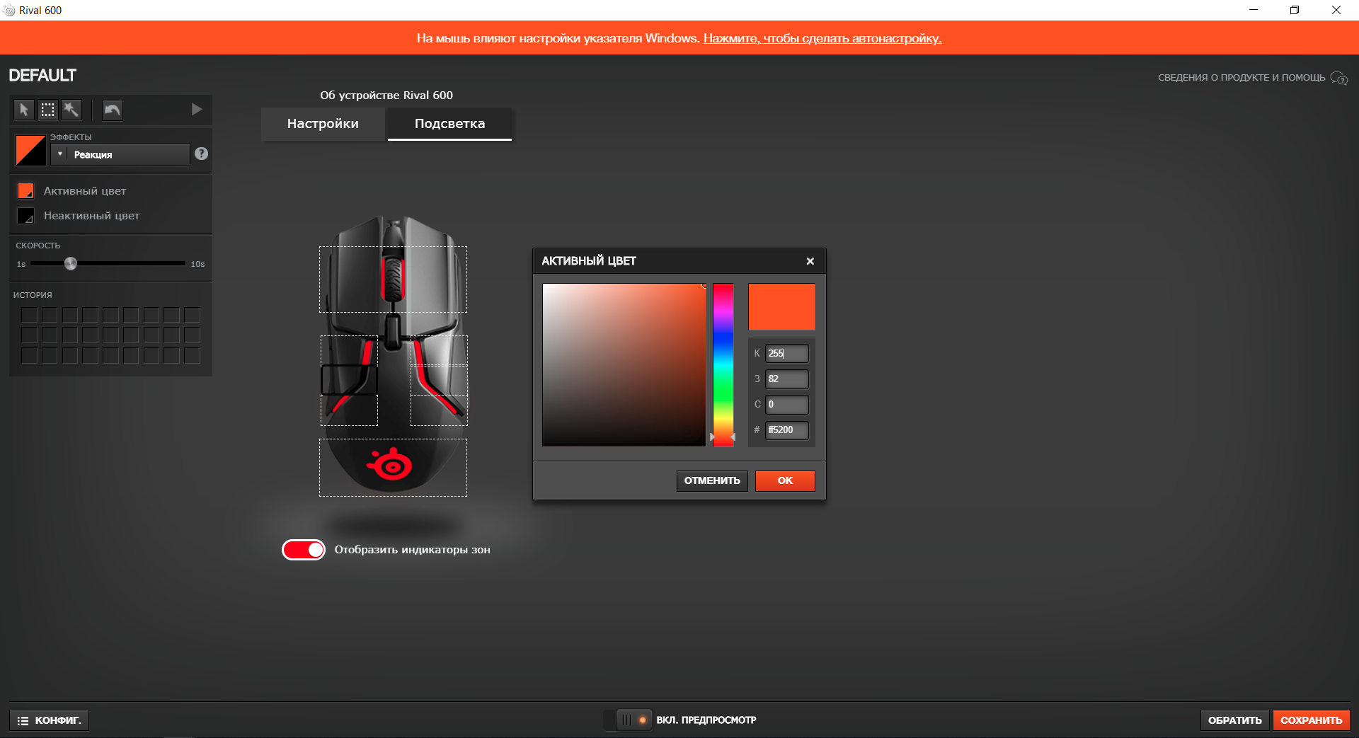1359x738 pixels.
Task: Open СВЕДЕНИЯ О ПРОДУКТЕ И ПОМОЩЬ
Action: tap(1242, 78)
